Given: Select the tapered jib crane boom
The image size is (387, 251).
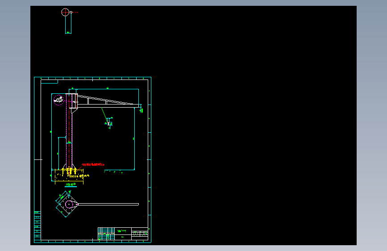Looking at the screenshot, I should [x=108, y=101].
